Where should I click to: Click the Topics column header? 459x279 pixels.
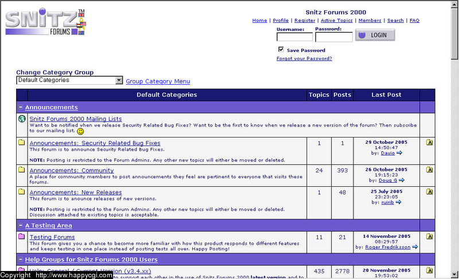(x=319, y=95)
